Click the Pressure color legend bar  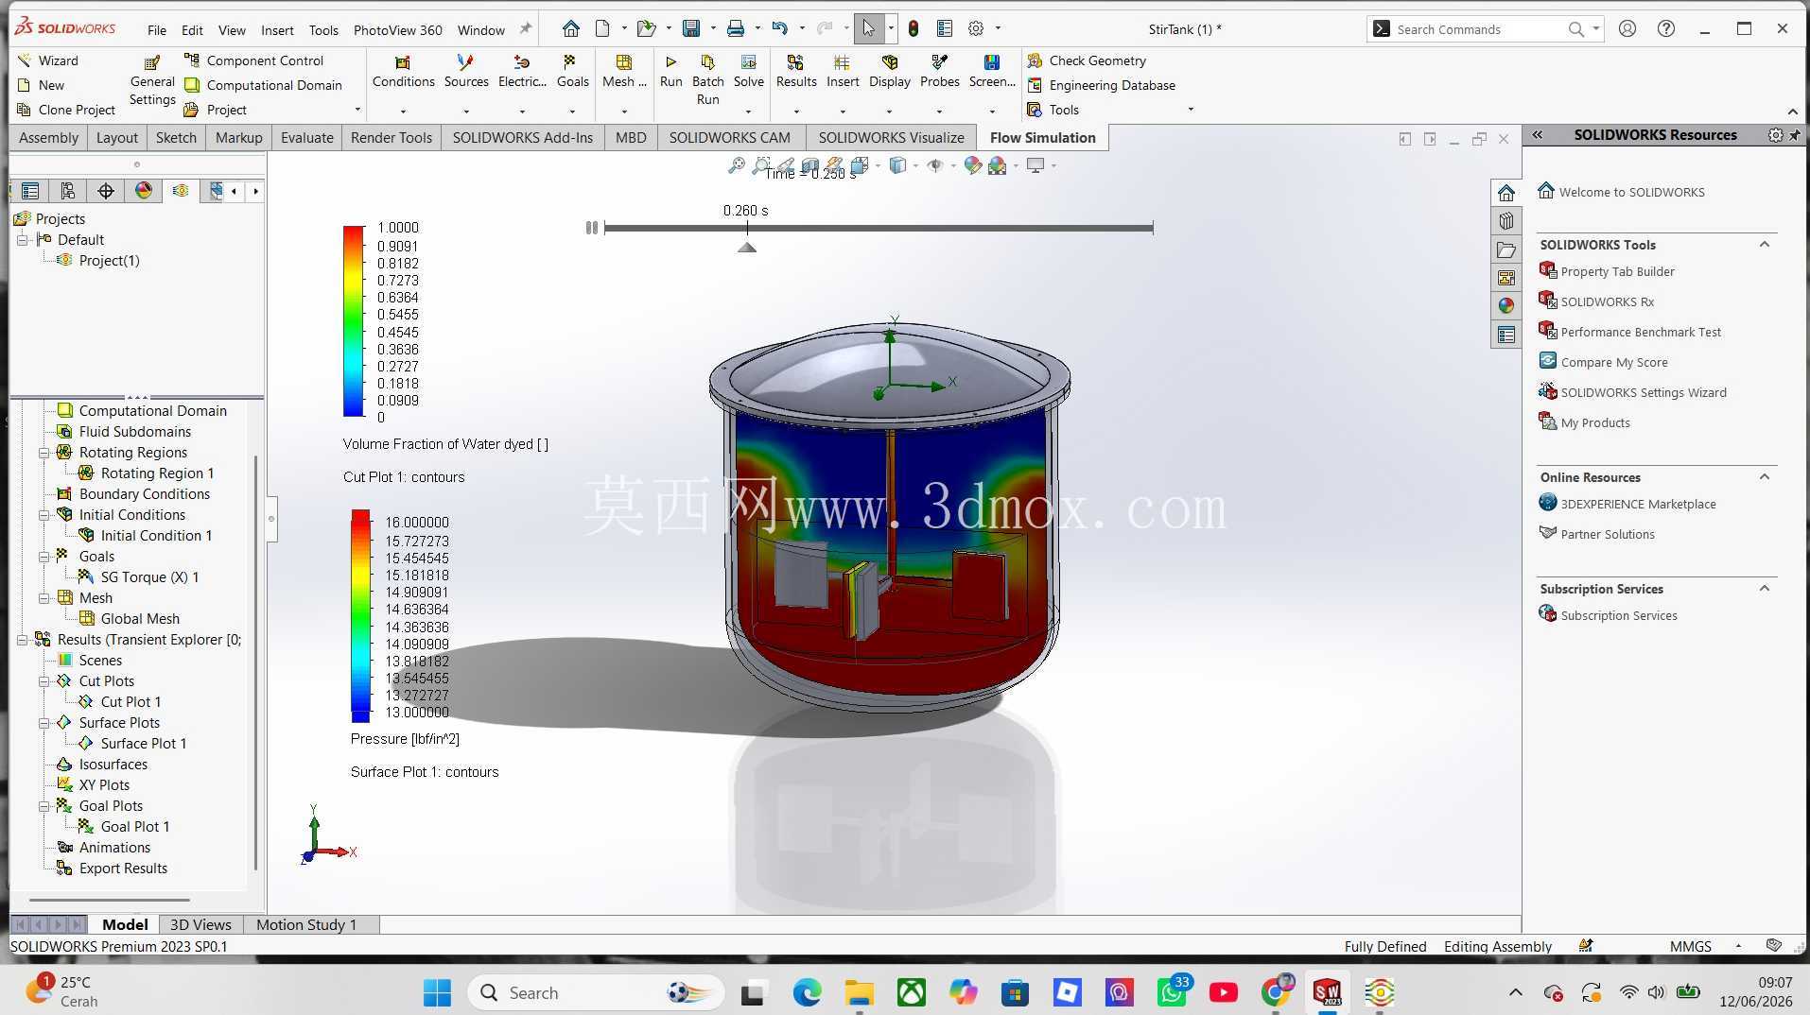click(x=360, y=615)
